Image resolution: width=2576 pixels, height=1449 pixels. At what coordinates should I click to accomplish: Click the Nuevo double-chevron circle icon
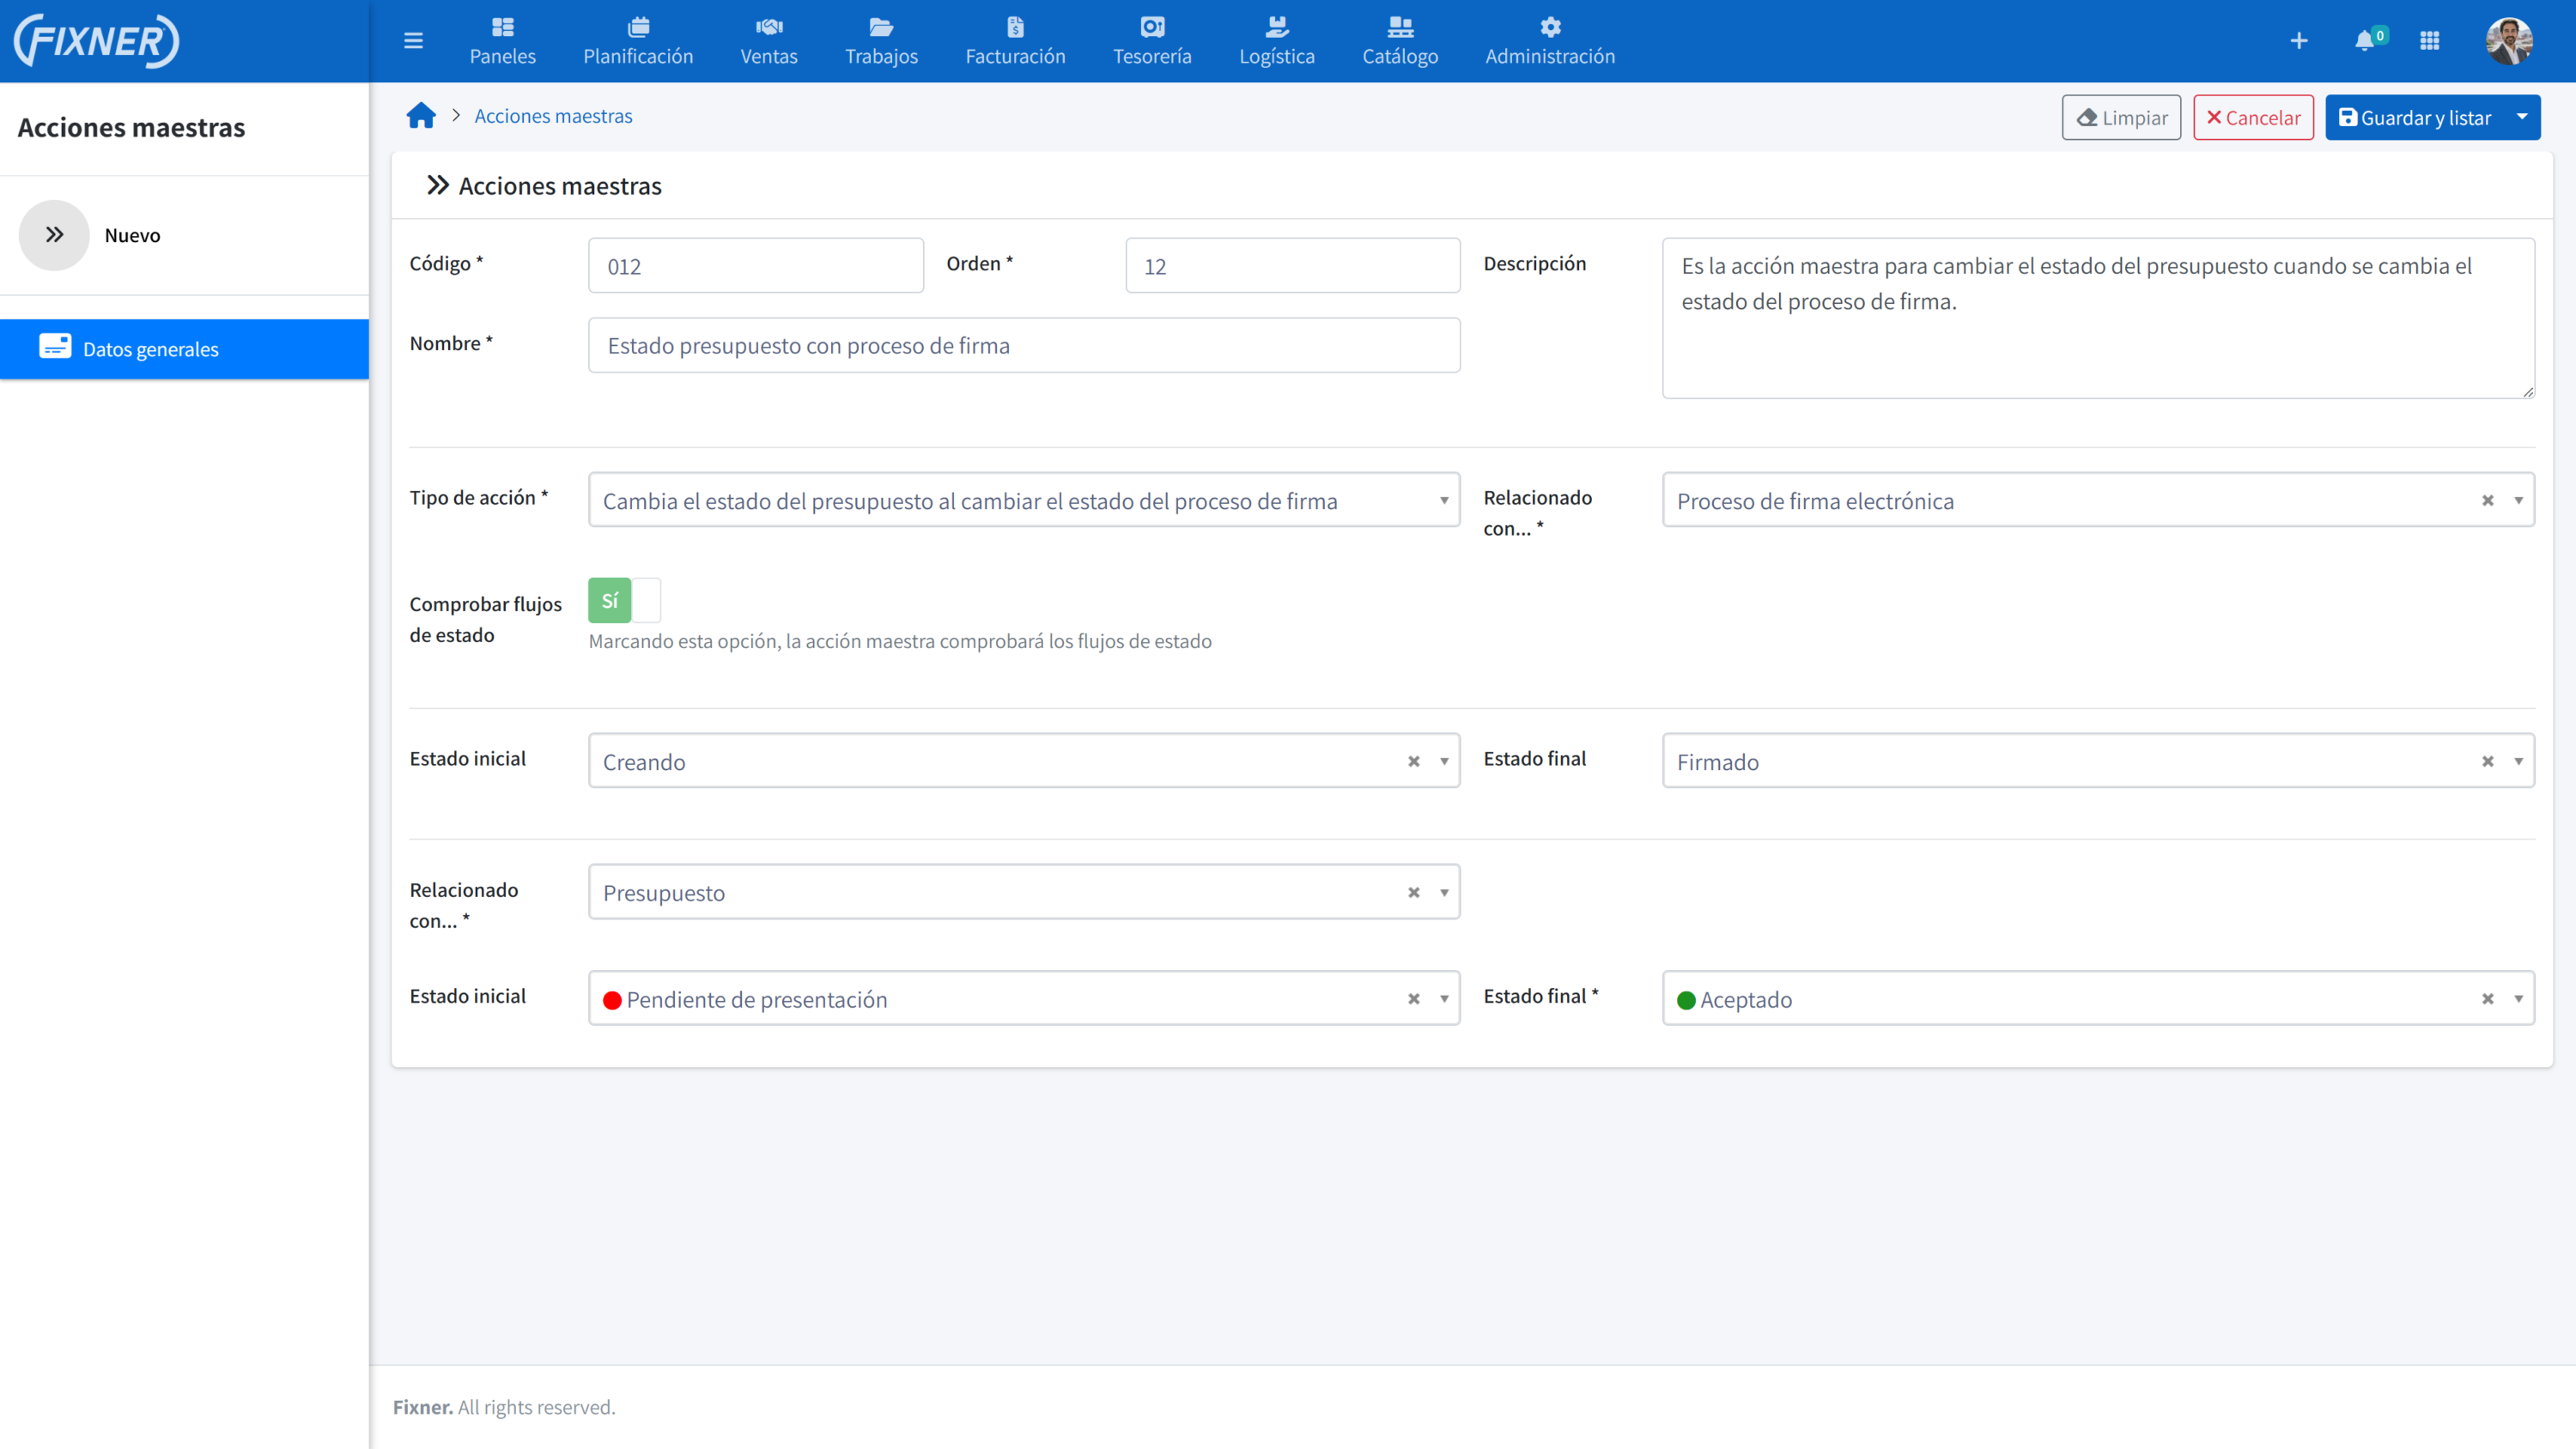tap(55, 235)
